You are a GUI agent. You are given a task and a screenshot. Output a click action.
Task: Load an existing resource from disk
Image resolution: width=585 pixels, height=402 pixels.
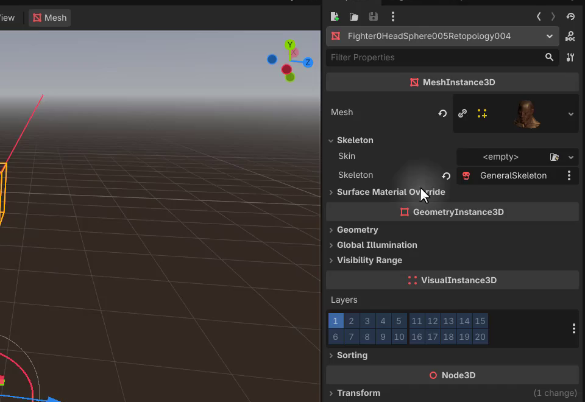[x=353, y=16]
